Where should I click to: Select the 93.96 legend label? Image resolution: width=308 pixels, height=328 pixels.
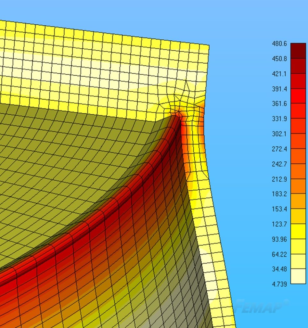(x=280, y=239)
